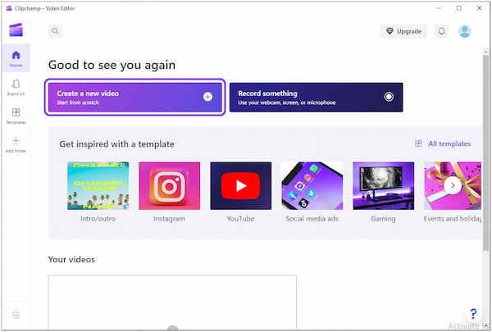Click the vertical scrollbar on the right

(x=485, y=152)
